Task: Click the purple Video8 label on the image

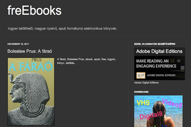Action: pyautogui.click(x=172, y=103)
